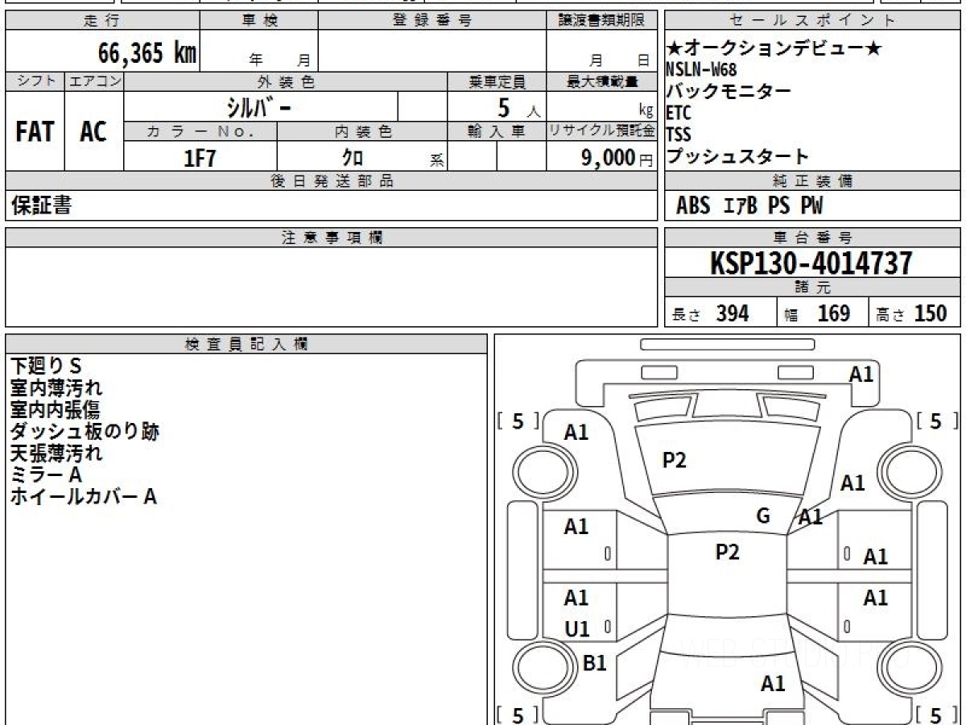Select the ABS エアB PS PW equipment line
This screenshot has height=725, width=966.
[x=749, y=206]
